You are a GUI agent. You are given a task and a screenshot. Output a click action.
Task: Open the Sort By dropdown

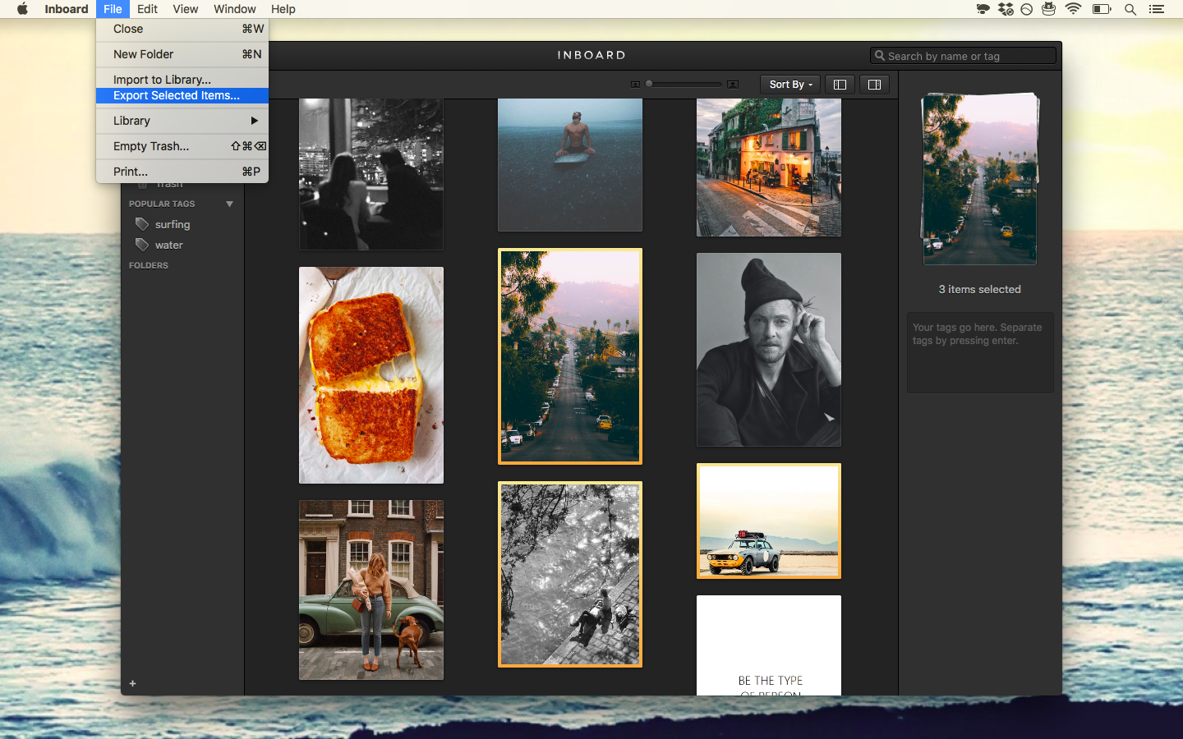point(788,84)
